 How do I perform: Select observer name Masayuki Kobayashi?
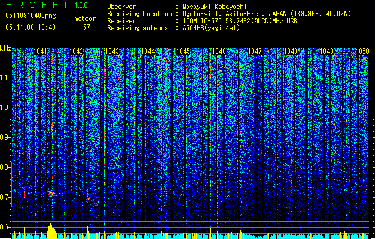215,7
